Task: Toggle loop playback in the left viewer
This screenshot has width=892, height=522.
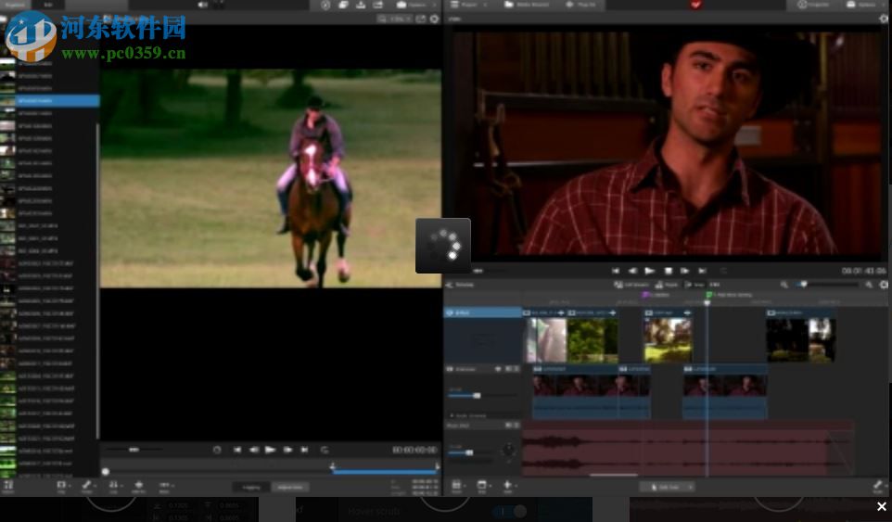Action: pyautogui.click(x=325, y=450)
